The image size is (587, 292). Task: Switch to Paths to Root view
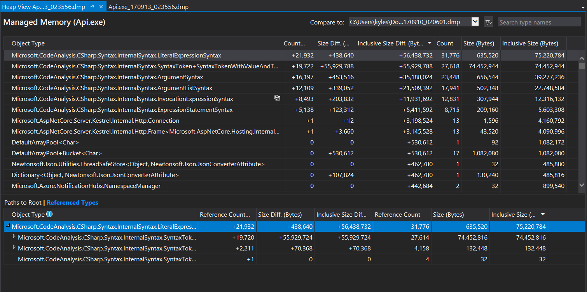(23, 202)
